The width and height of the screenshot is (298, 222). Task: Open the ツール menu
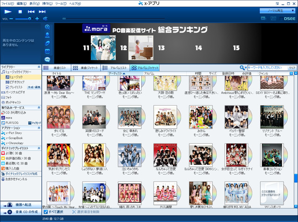click(61, 3)
